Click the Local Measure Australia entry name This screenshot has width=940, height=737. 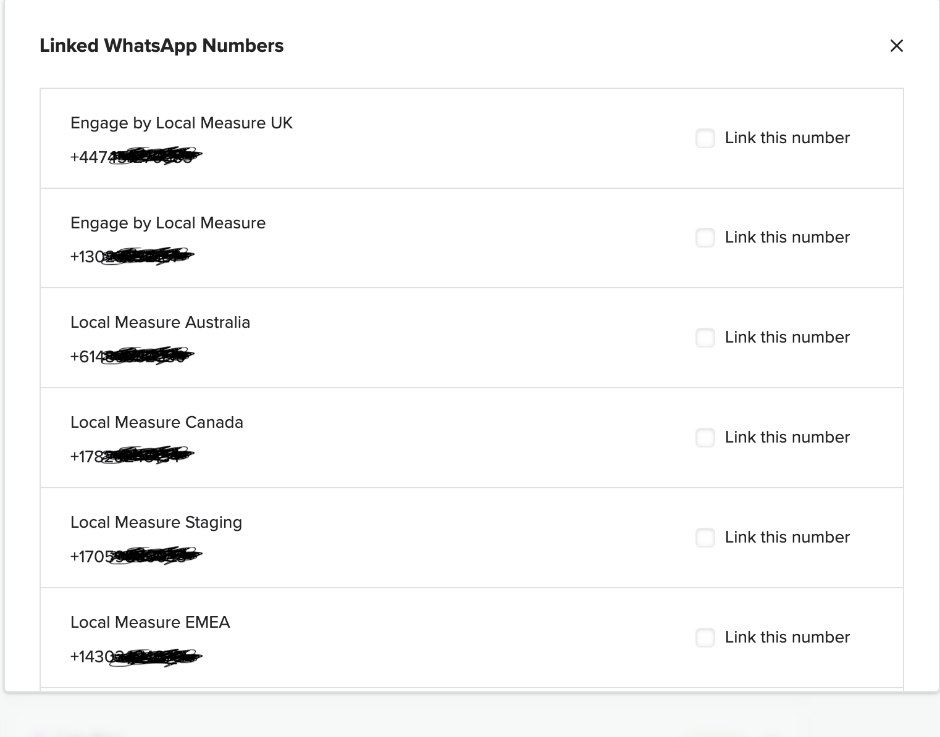(160, 322)
